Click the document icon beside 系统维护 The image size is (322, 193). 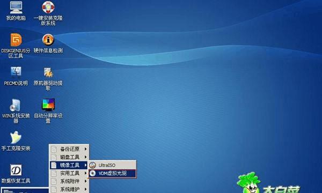tap(54, 189)
